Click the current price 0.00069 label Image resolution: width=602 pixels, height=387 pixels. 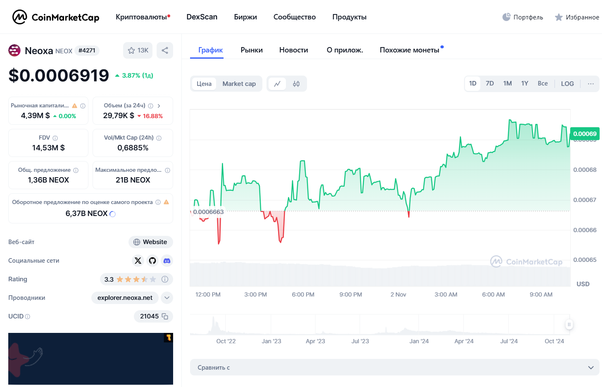(x=585, y=134)
